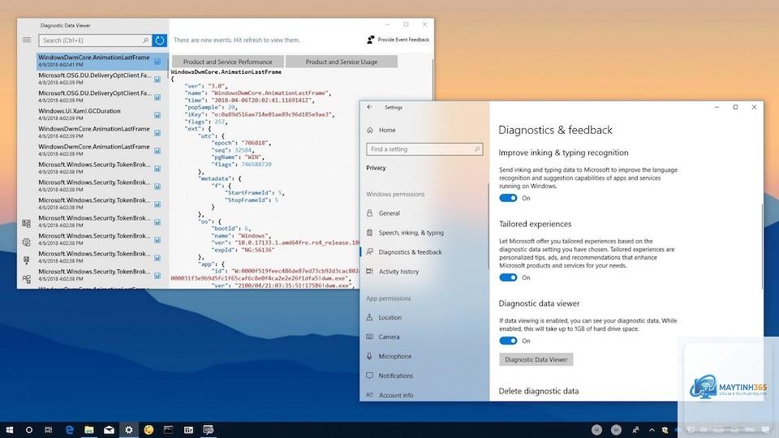Screen dimensions: 779x438
Task: Click the search icon in Find a setting
Action: (477, 149)
